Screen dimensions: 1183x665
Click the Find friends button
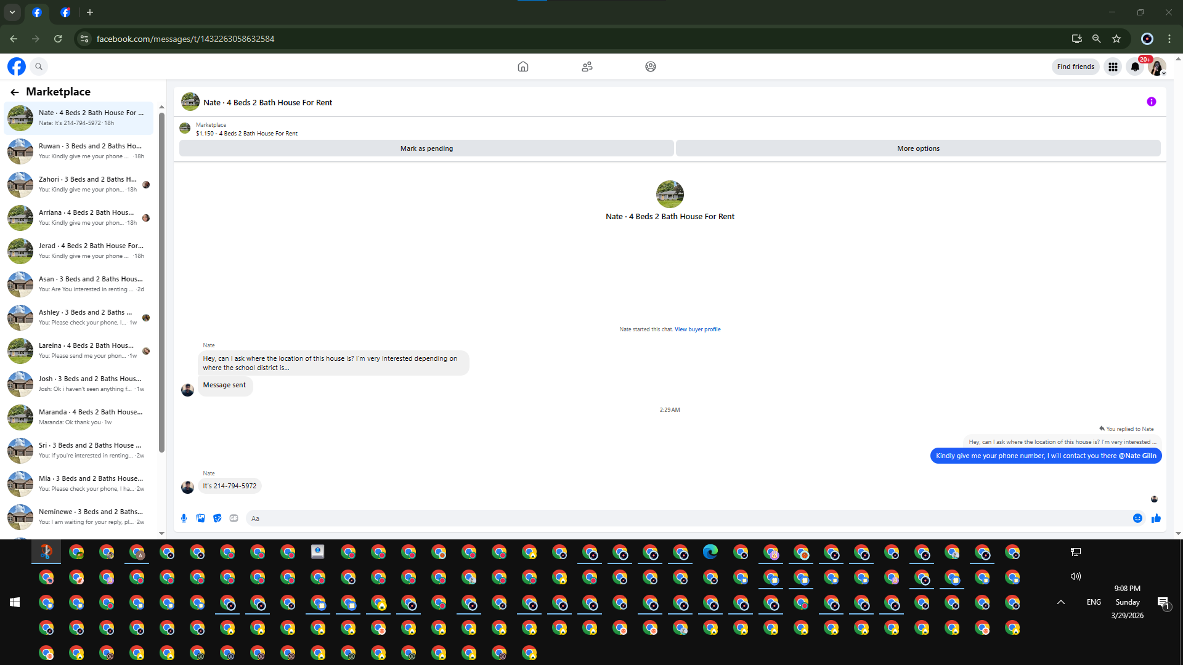click(1076, 66)
